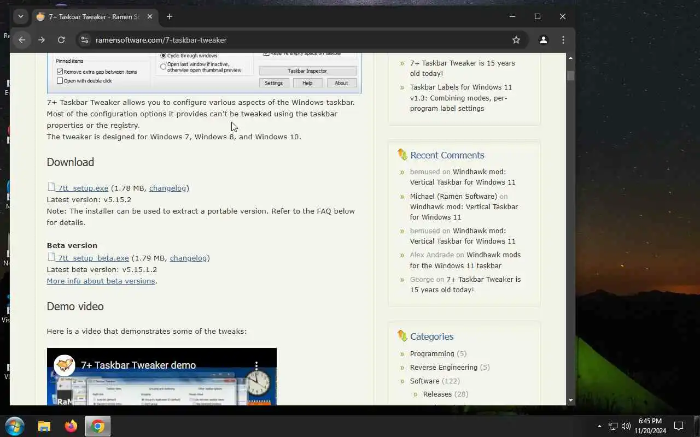Open the tab search dropdown arrow

[21, 16]
